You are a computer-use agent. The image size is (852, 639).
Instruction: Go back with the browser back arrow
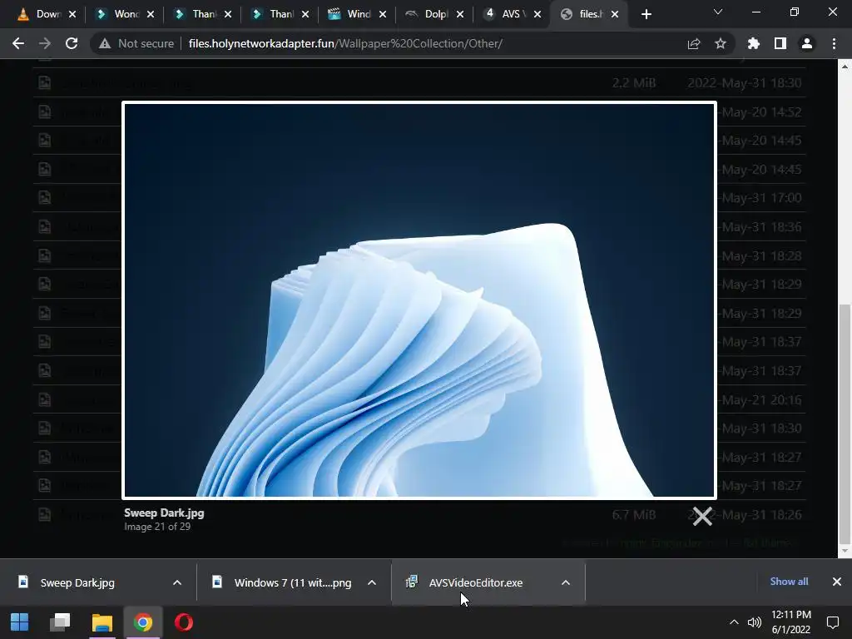[18, 43]
